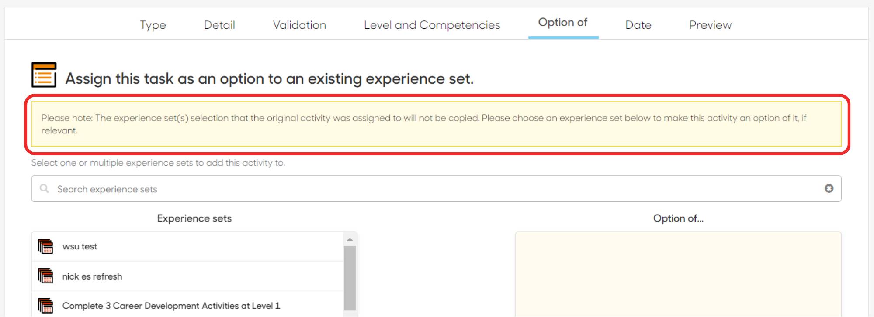Click the search magnifier icon
Screen dimensions: 874x317
pyautogui.click(x=44, y=188)
